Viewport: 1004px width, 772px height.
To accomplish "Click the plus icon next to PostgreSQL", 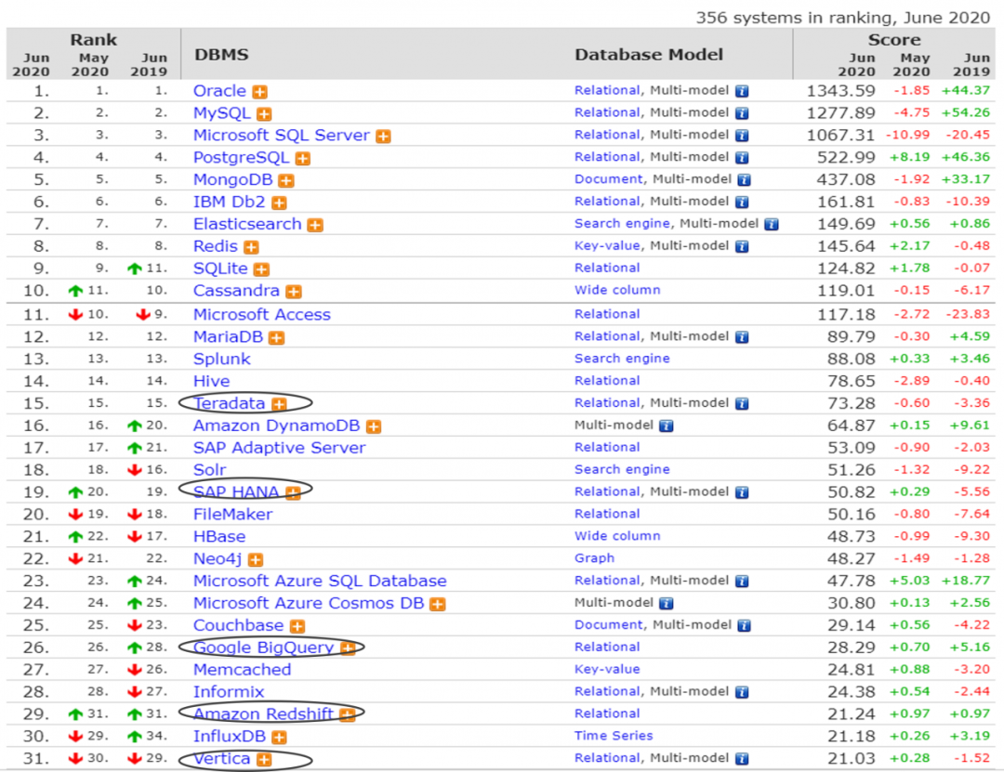I will (303, 159).
